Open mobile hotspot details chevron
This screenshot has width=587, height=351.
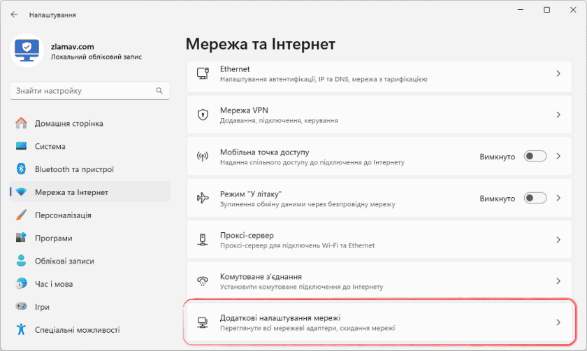point(558,156)
